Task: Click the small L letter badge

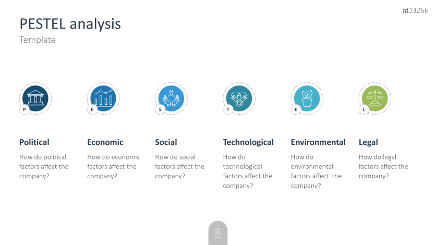Action: [364, 109]
